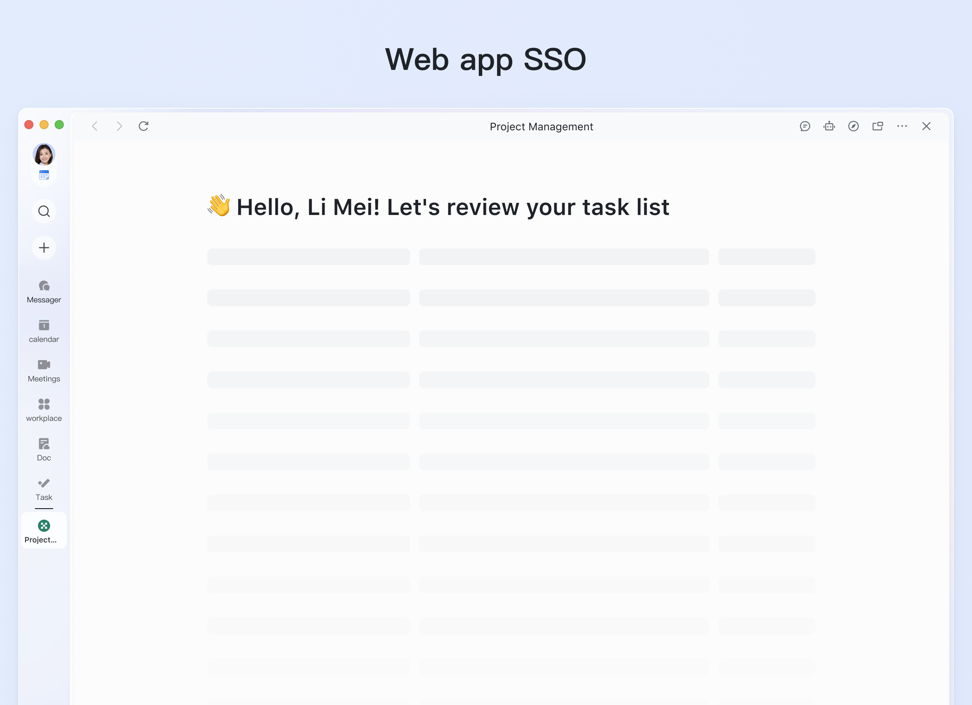This screenshot has width=972, height=705.
Task: Click the robot assistant icon
Action: 829,126
